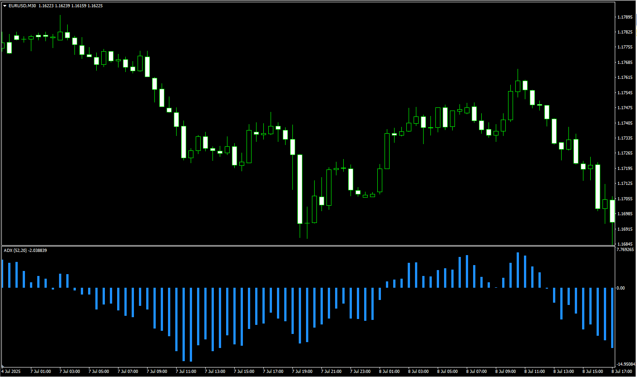Screen dimensions: 637x377
Task: Click the 8 Jul 17:00 time label
Action: click(x=622, y=372)
